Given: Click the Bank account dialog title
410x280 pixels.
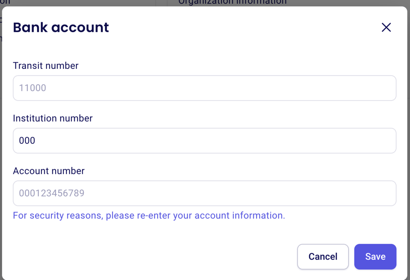Looking at the screenshot, I should [x=61, y=27].
